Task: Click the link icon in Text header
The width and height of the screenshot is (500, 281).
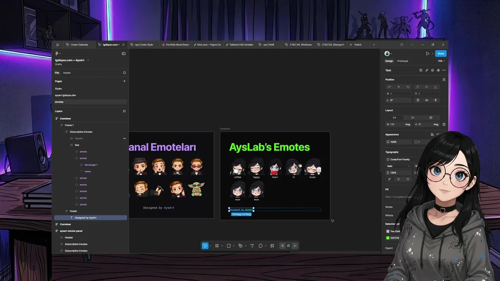Action: point(427,70)
